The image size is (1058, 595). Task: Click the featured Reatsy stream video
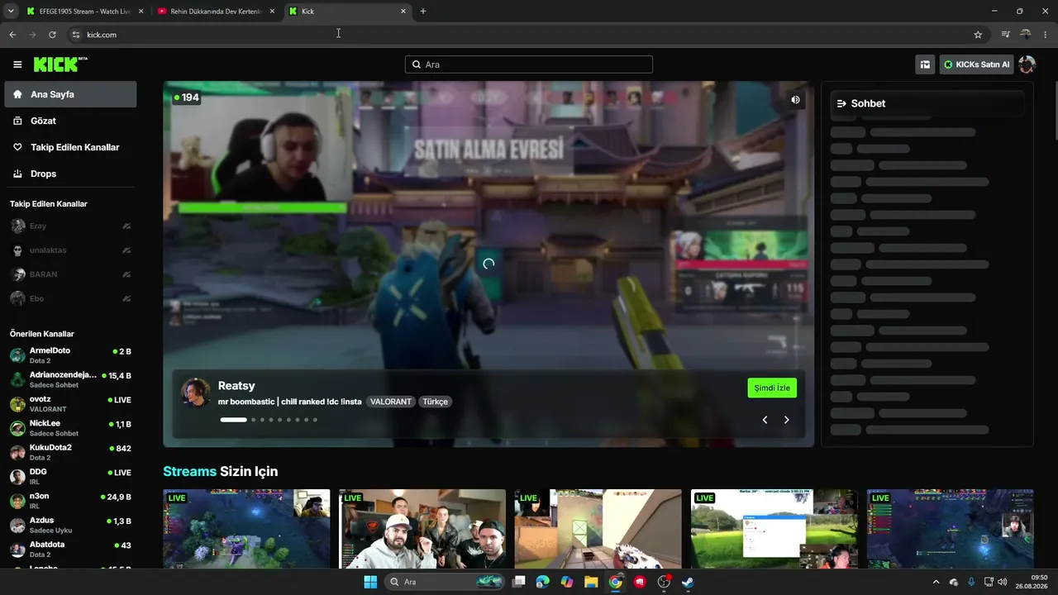(488, 264)
